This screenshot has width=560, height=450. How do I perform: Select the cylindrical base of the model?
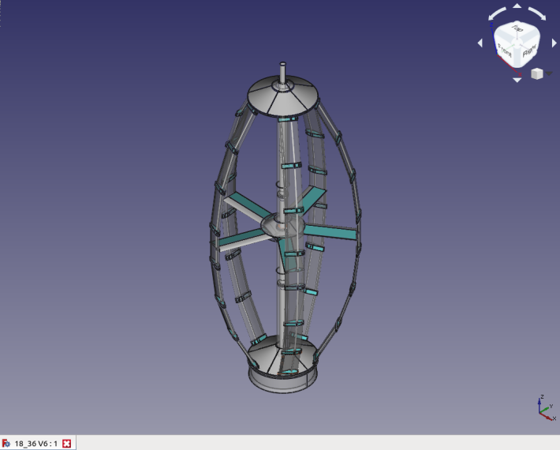point(283,381)
